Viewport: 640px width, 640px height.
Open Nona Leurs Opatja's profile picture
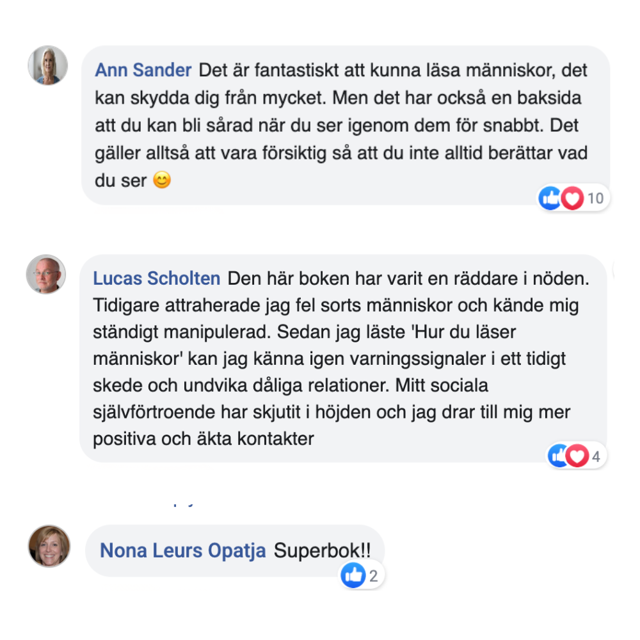click(49, 546)
